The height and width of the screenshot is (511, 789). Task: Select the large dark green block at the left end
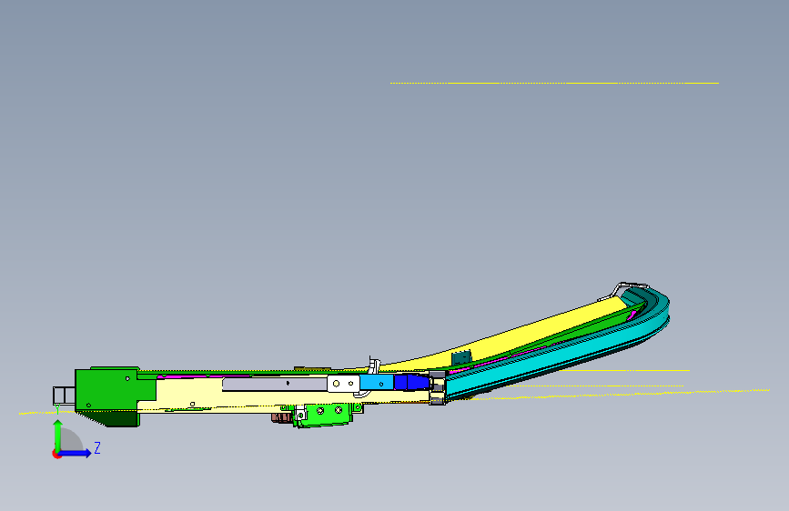(107, 391)
